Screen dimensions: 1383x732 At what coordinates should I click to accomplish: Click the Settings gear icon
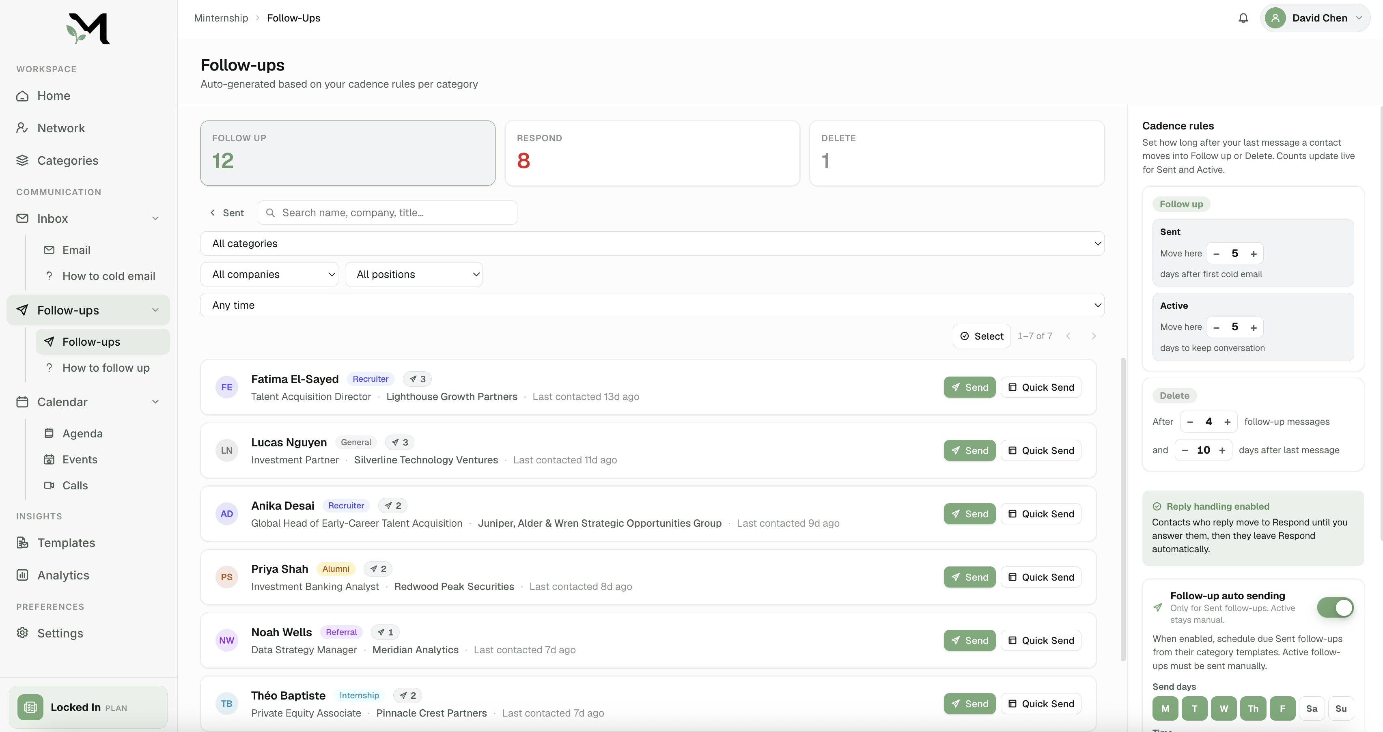point(23,633)
